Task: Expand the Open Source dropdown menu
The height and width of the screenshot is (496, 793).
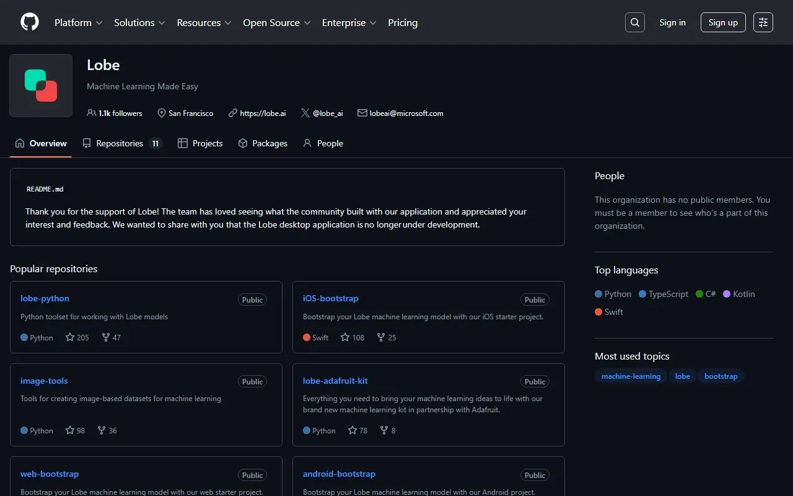Action: [x=276, y=22]
